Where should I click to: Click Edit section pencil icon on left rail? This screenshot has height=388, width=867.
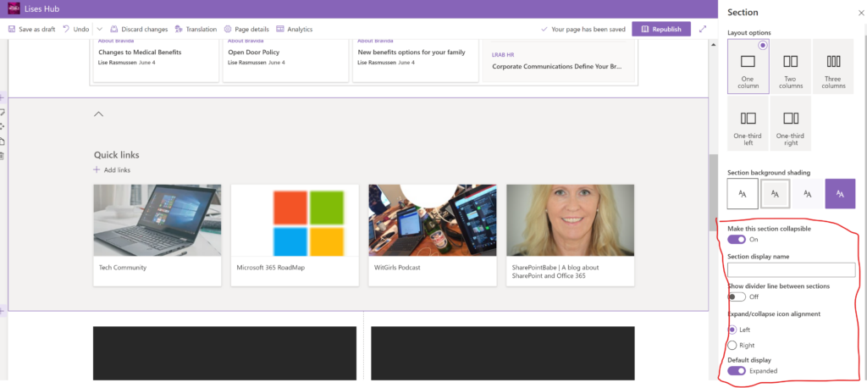(3, 113)
